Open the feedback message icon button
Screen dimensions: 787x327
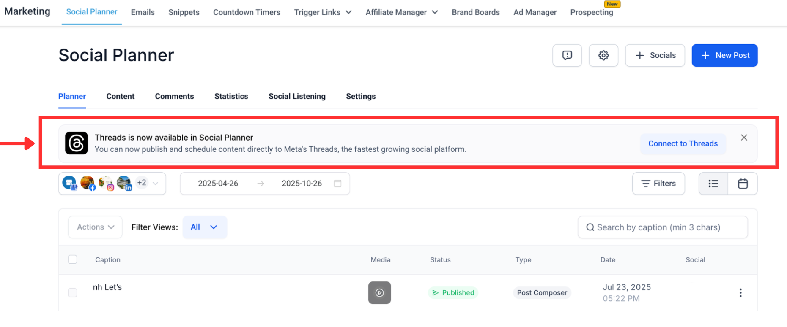(x=567, y=55)
